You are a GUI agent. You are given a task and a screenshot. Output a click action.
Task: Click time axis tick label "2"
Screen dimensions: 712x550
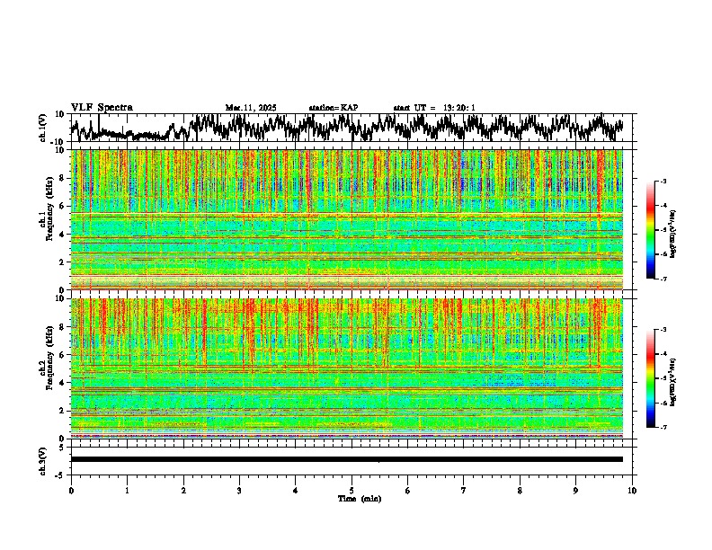[183, 491]
